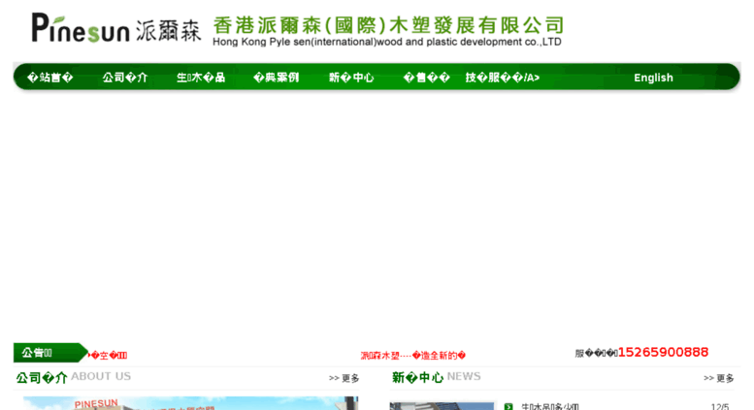Click the ABOUT US section heading
The height and width of the screenshot is (410, 754).
74,377
